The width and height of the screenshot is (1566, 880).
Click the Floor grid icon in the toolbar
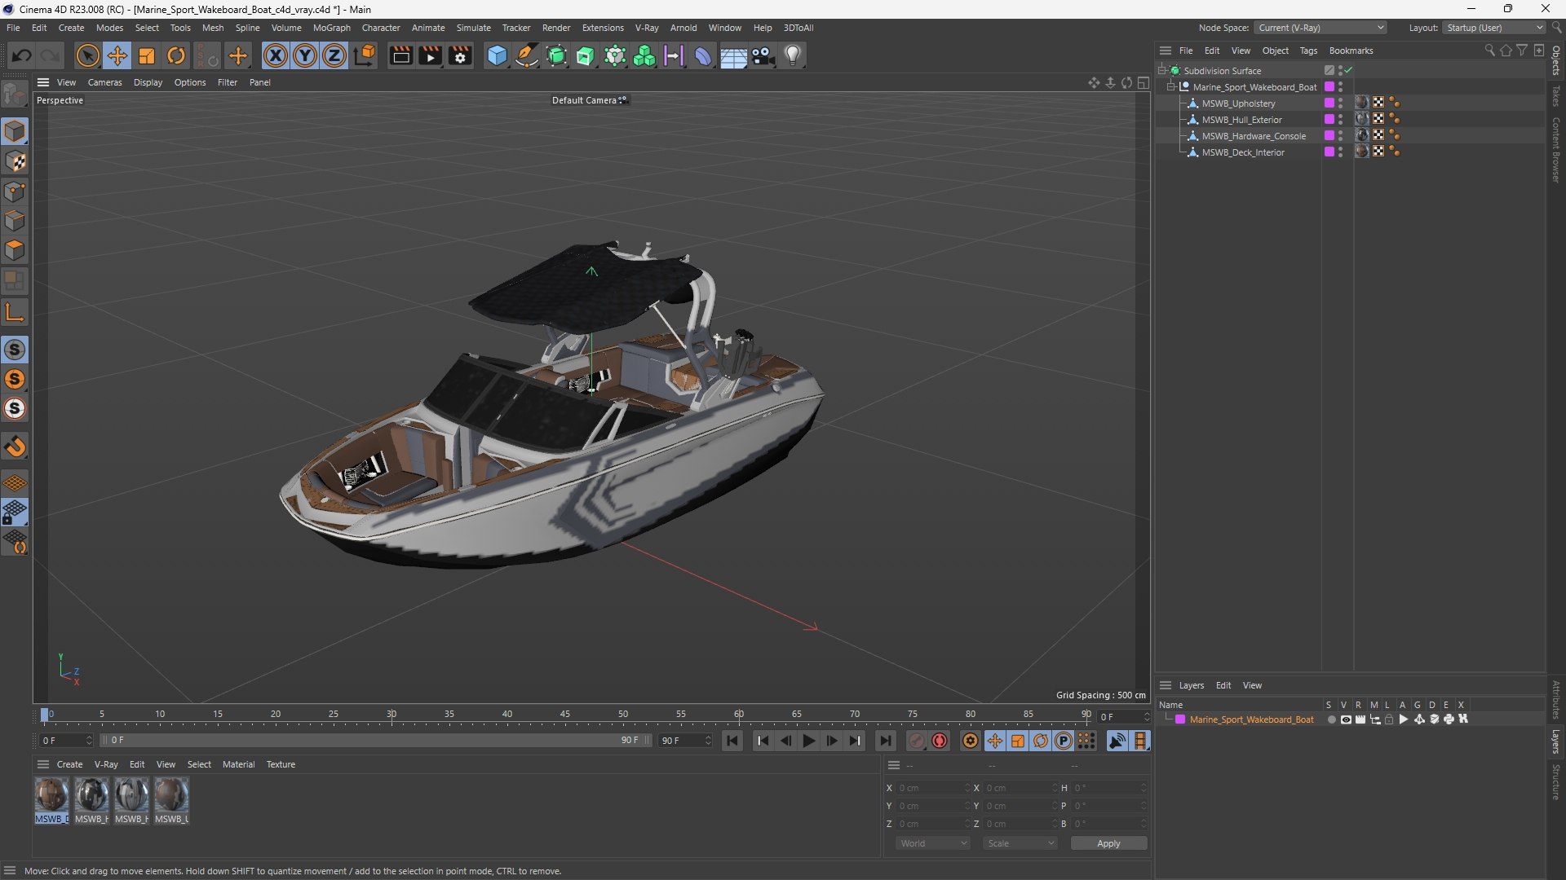point(733,56)
